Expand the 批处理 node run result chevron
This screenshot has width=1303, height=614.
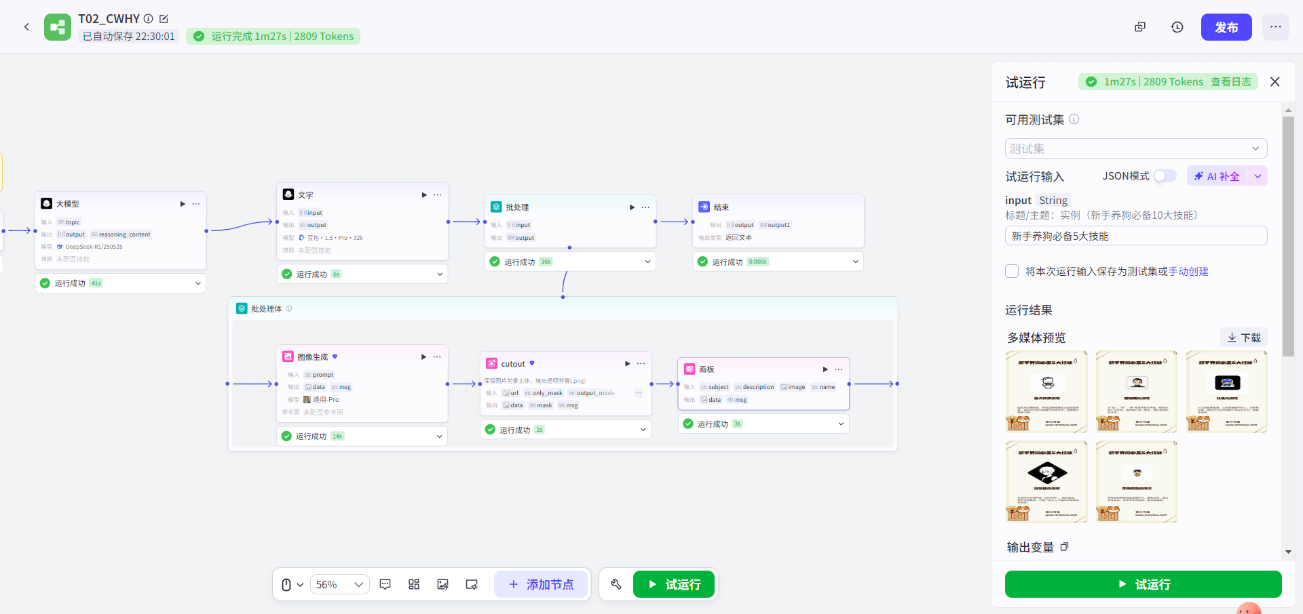click(647, 262)
